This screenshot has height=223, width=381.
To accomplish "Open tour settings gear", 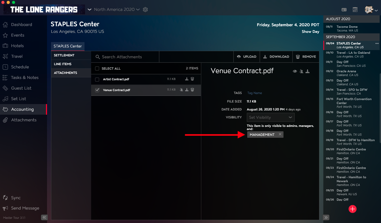I will click(x=145, y=10).
